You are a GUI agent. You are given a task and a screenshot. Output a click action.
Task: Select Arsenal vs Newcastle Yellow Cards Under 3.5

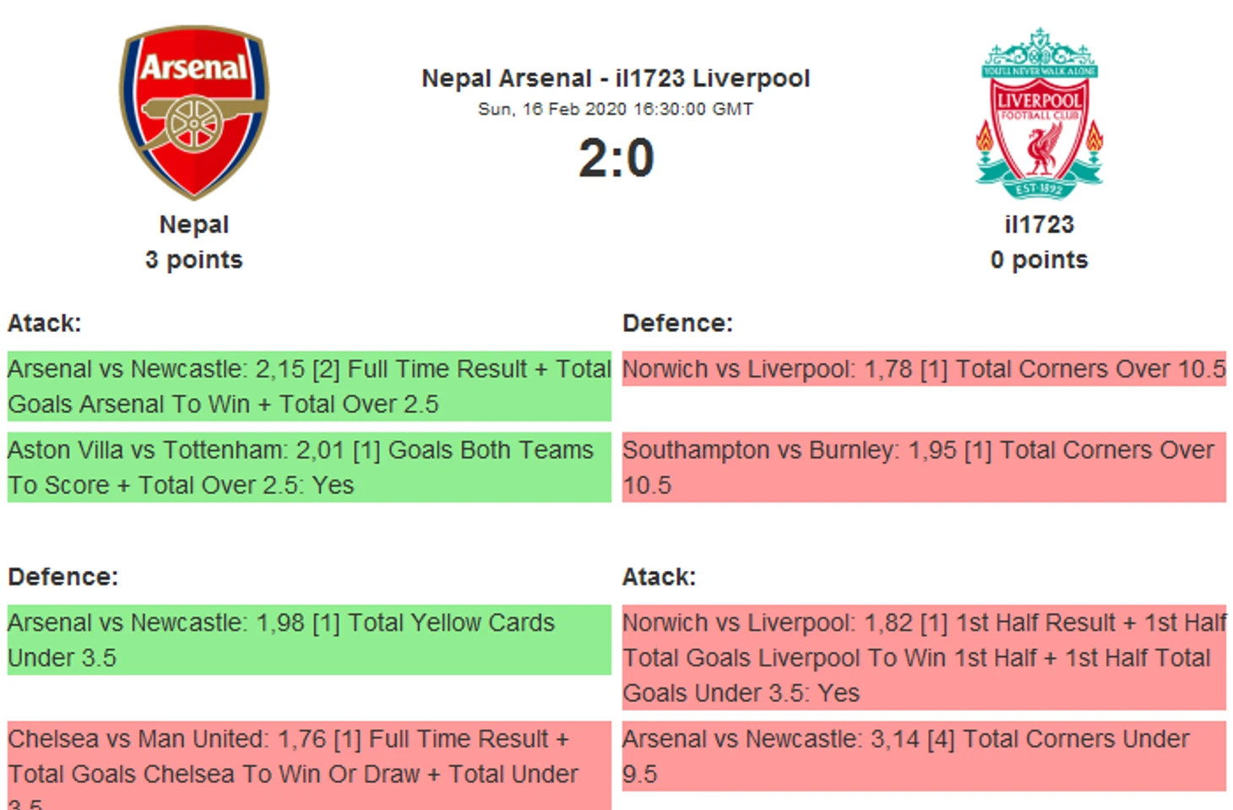pos(309,639)
